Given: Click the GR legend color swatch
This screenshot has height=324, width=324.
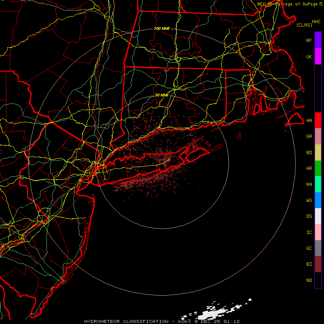Looking at the screenshot, I should tap(318, 136).
